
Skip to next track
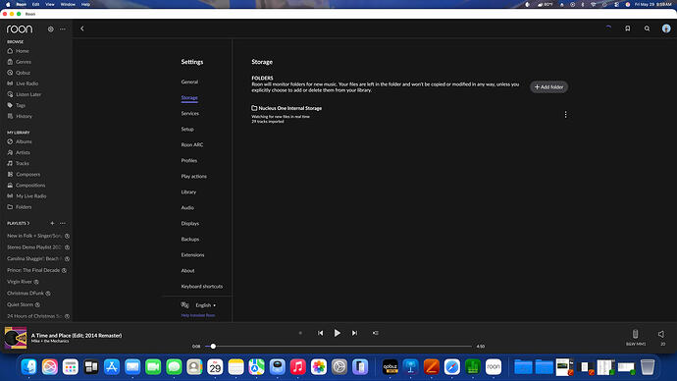pos(354,333)
